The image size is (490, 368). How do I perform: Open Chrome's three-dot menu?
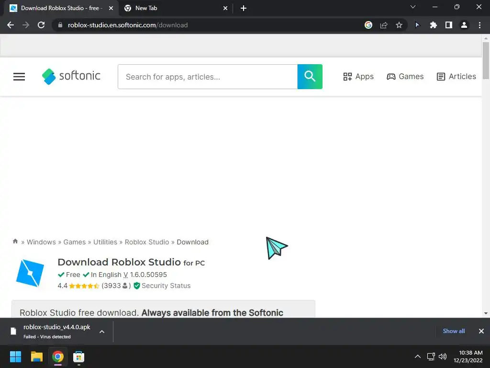(x=479, y=25)
